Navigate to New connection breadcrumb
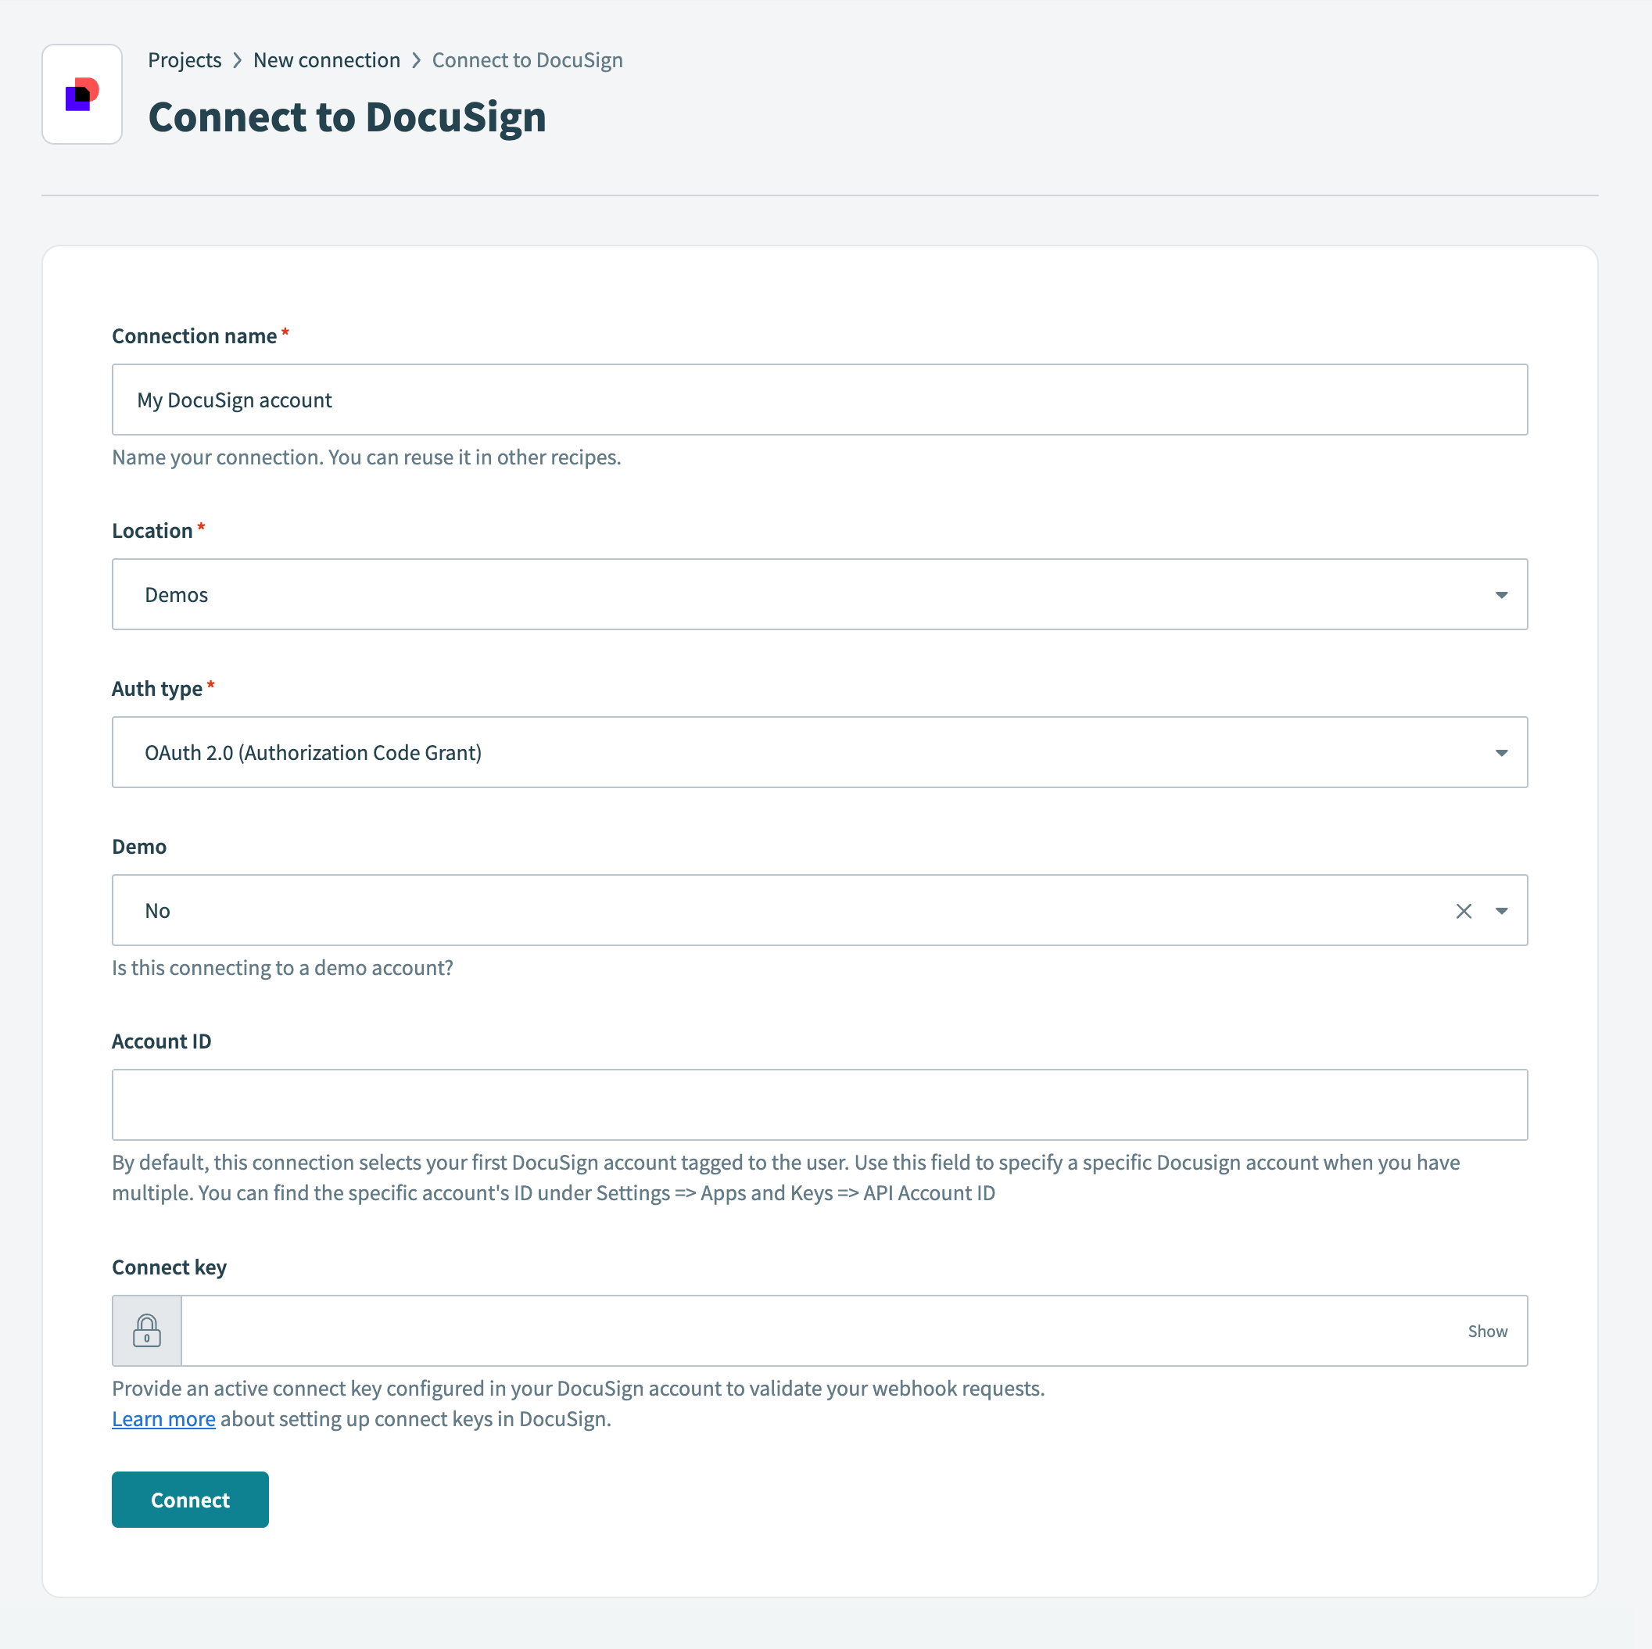Image resolution: width=1652 pixels, height=1649 pixels. point(327,60)
